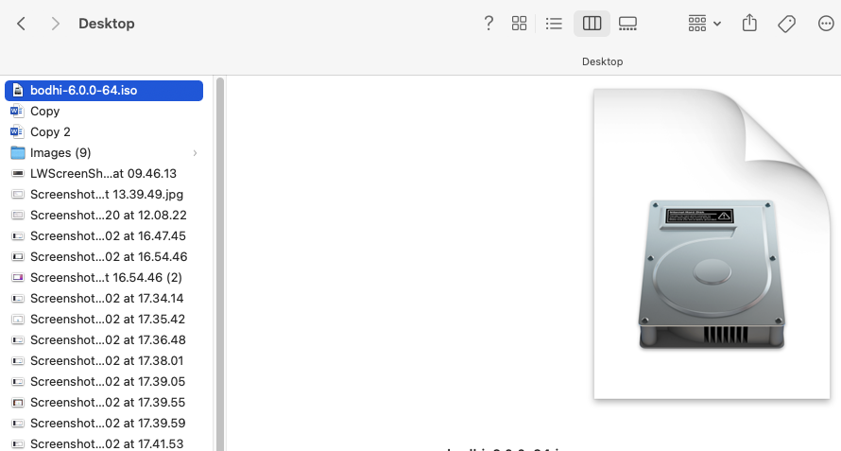Select Screenshot...20 at 12.08.22
The image size is (841, 451).
point(104,216)
